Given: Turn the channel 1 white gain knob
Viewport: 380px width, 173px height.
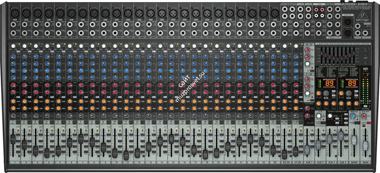Looking at the screenshot, I should pyautogui.click(x=13, y=46).
